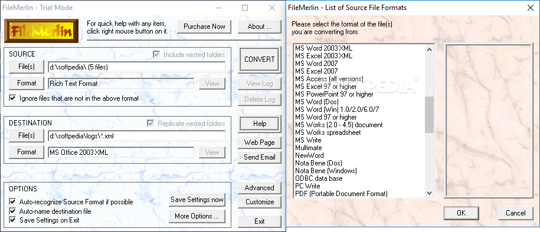Choose source File(s) button
Viewport: 540px width, 232px height.
(x=27, y=67)
